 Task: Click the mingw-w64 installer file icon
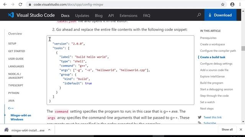coord(7,130)
